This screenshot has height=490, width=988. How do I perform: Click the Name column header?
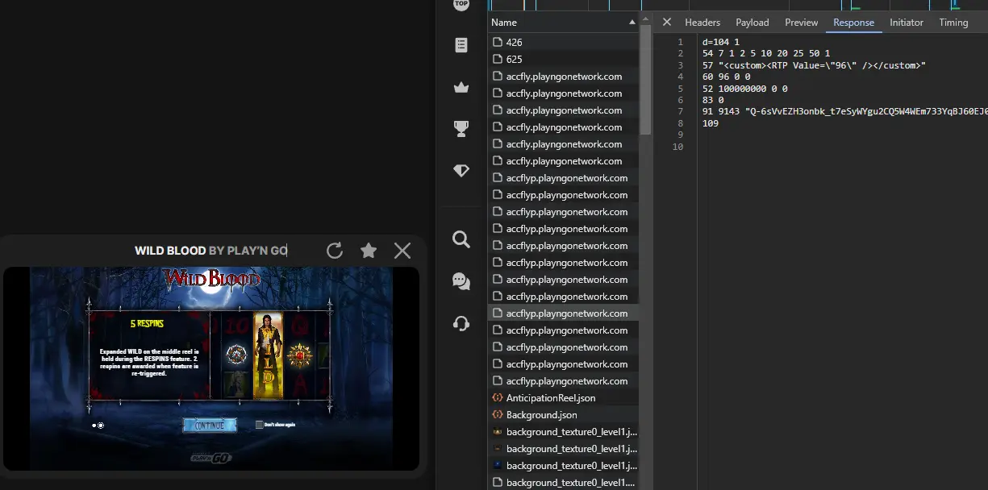pos(563,23)
